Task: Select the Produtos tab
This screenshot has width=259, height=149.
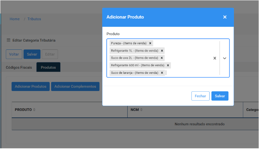Action: pos(48,67)
